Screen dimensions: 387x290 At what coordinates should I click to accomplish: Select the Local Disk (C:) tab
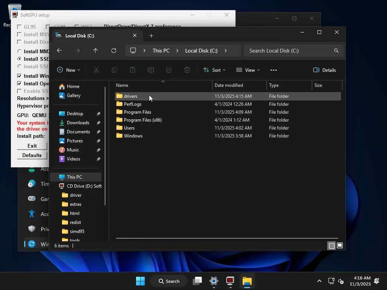coord(96,36)
